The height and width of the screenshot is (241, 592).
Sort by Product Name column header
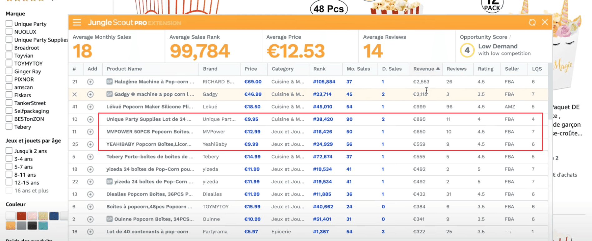pyautogui.click(x=124, y=69)
